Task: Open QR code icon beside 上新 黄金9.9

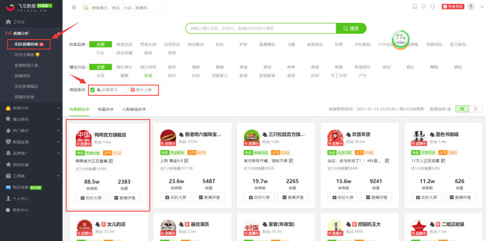Action: coord(186,161)
